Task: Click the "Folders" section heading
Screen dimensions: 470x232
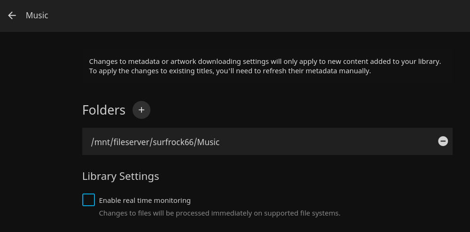Action: [x=104, y=110]
